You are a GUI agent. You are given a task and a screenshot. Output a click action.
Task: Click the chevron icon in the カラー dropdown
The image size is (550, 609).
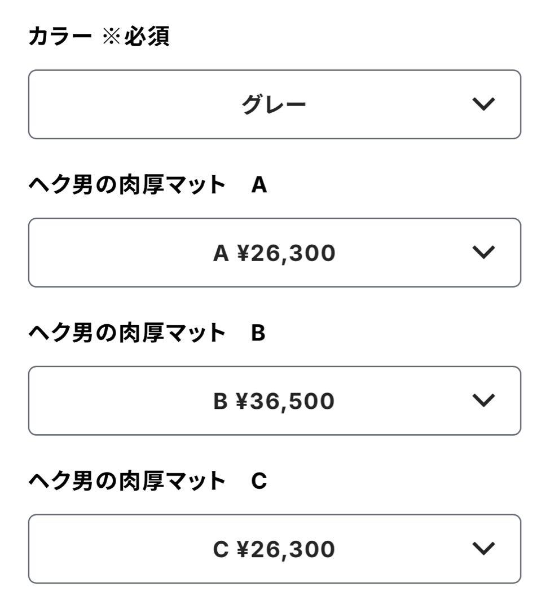click(x=485, y=104)
